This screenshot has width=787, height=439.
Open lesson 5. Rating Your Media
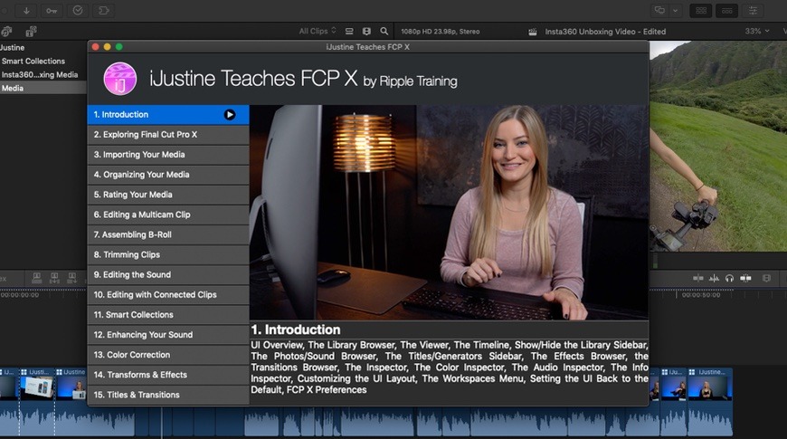tap(168, 195)
